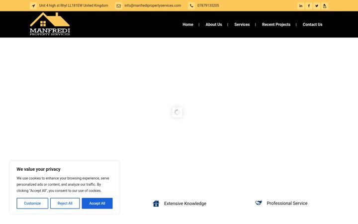The width and height of the screenshot is (358, 224).
Task: Click the envelope email icon
Action: point(119,5)
